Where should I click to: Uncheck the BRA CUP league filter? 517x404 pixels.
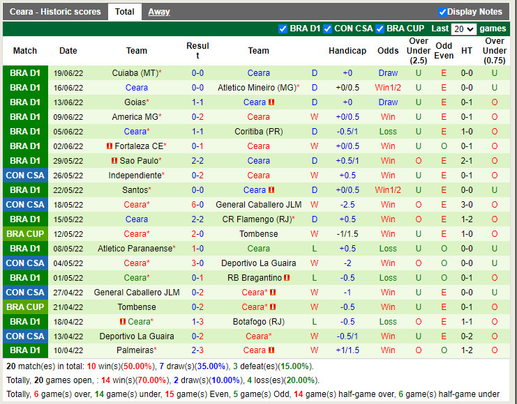380,29
